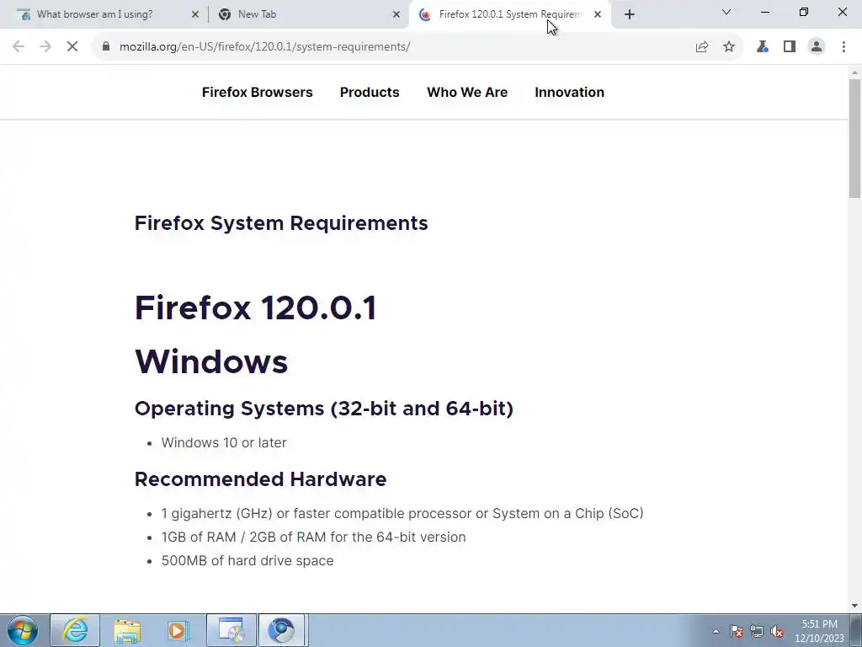Click the scrollbar down arrow

click(855, 606)
